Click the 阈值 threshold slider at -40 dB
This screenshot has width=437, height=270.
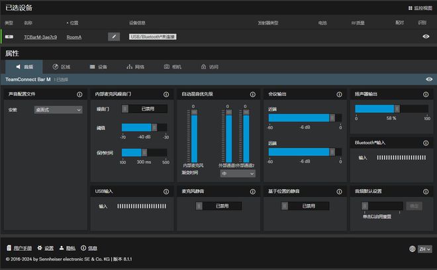tap(144, 127)
